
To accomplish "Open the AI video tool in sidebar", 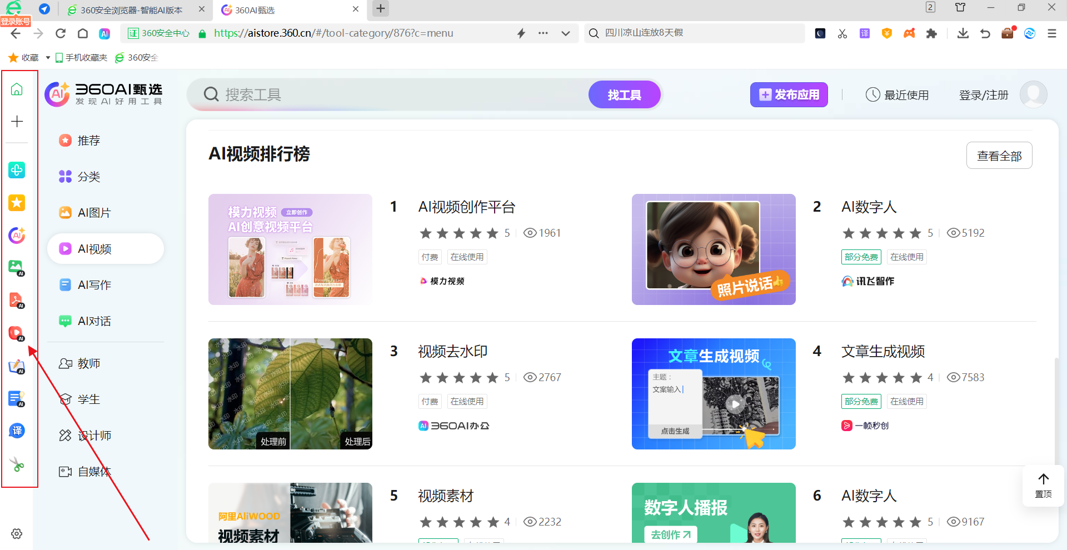I will 17,333.
